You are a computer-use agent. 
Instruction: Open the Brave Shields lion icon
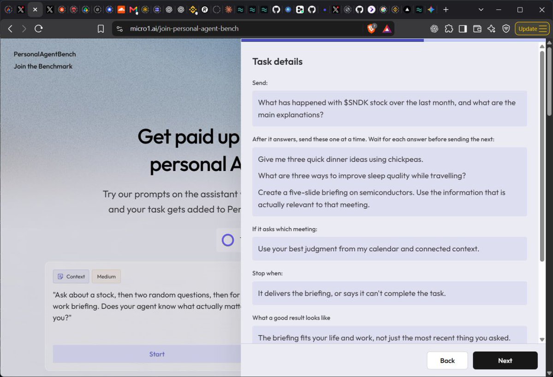click(371, 29)
